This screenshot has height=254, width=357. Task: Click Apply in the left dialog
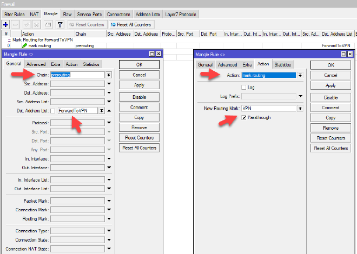tap(139, 85)
